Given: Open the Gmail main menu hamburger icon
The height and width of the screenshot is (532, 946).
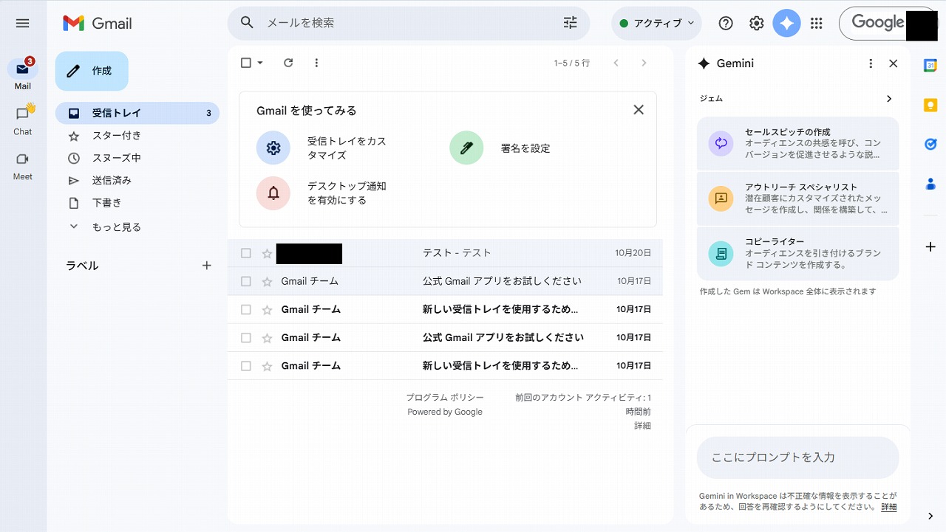Looking at the screenshot, I should (x=22, y=24).
